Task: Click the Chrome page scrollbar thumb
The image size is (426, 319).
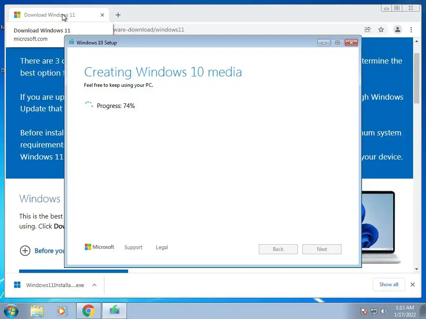Action: click(x=417, y=78)
